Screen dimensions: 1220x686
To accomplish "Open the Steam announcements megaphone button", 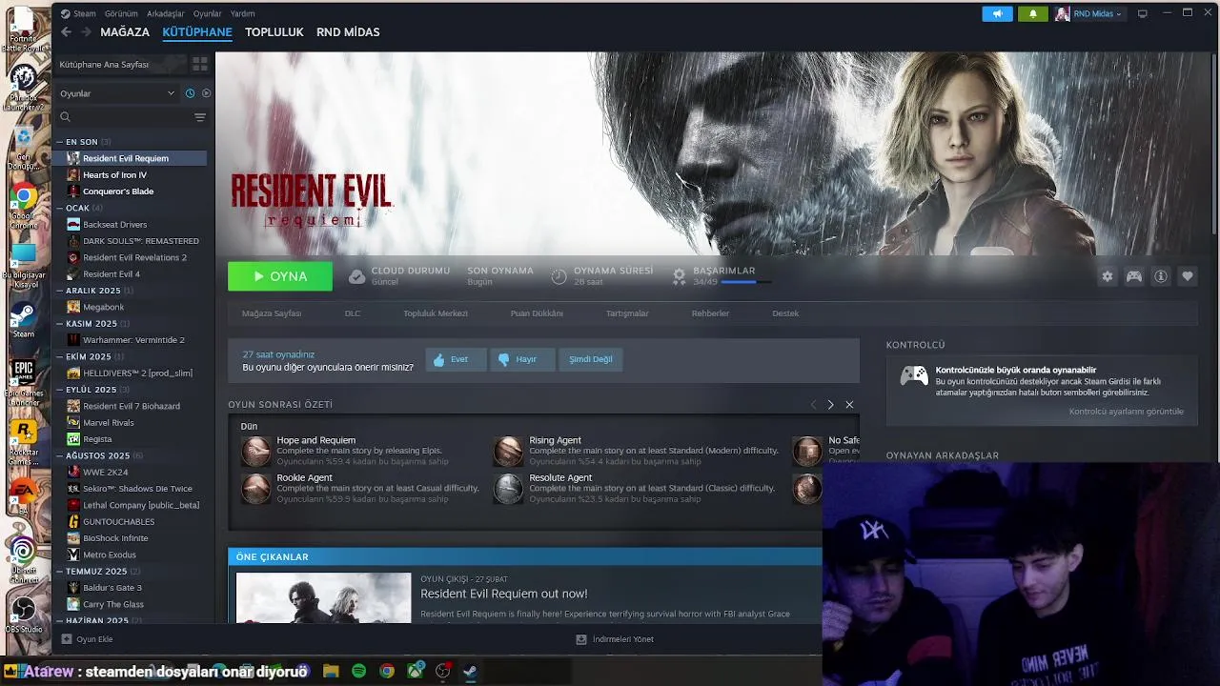I will coord(997,14).
